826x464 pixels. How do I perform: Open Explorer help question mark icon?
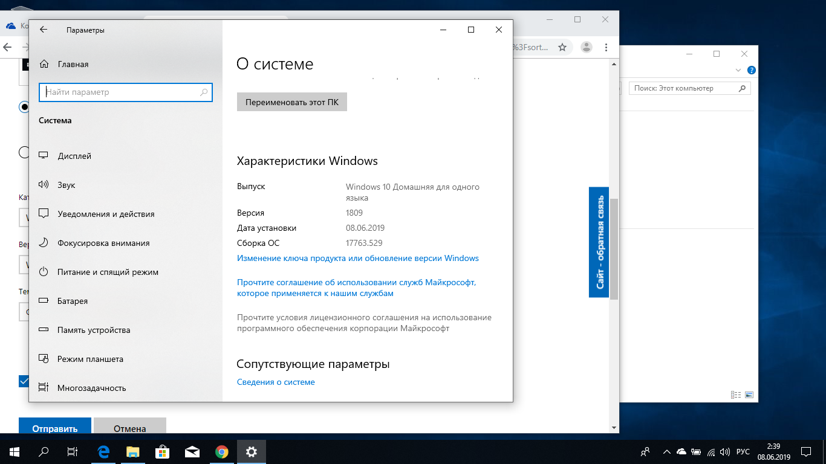751,69
